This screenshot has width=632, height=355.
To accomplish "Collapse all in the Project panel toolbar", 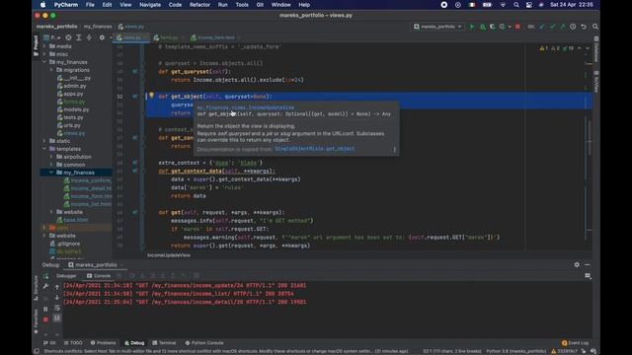I will 89,37.
